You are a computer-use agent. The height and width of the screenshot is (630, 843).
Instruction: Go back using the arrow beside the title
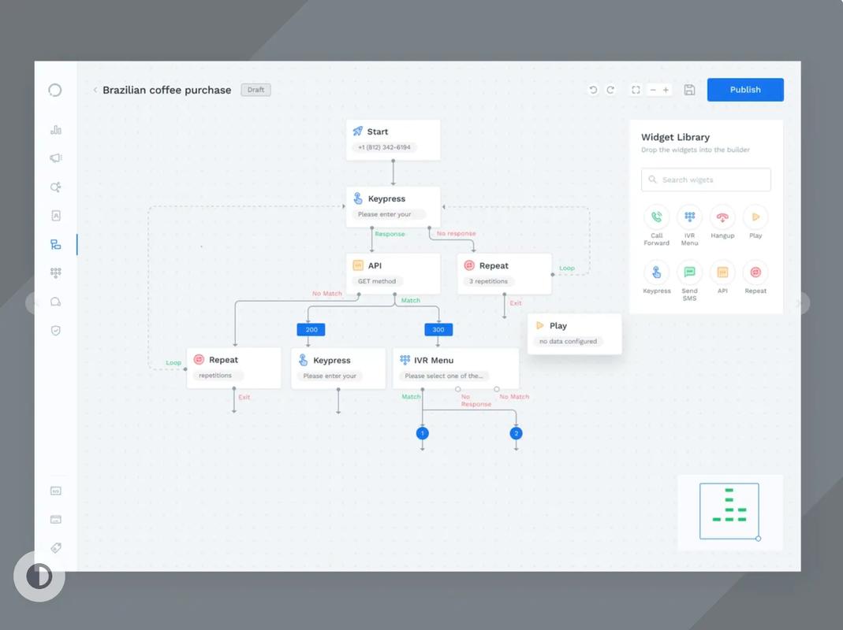click(x=95, y=90)
